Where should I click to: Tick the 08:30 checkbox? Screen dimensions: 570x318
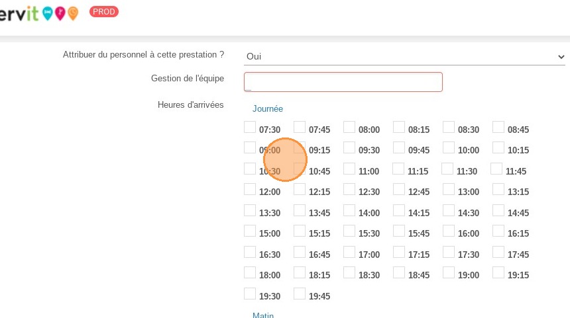(449, 128)
